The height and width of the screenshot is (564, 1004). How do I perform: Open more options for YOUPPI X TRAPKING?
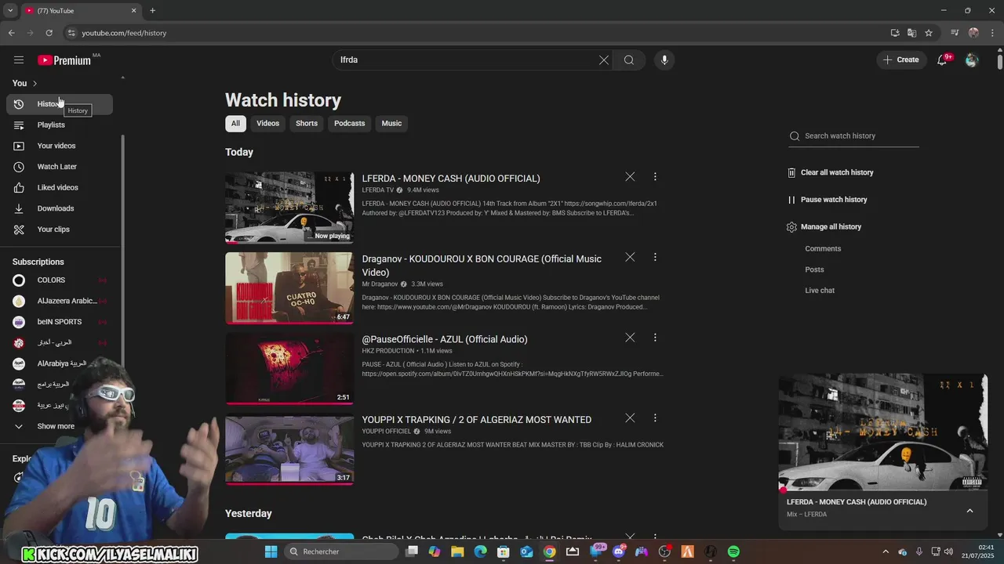pos(655,418)
